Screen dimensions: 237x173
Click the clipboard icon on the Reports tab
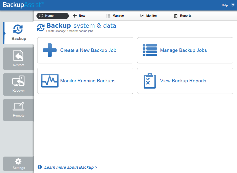[176, 16]
